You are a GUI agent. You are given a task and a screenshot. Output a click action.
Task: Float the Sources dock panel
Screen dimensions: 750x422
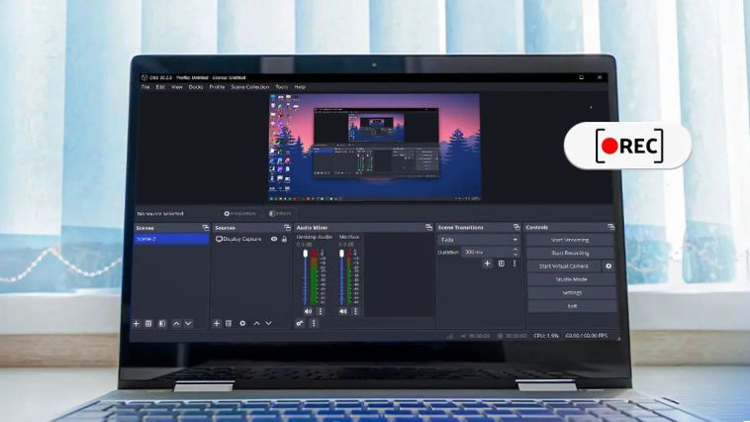[x=287, y=228]
